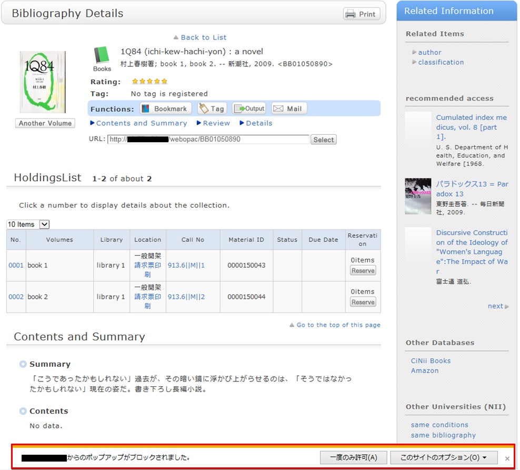520x470 pixels.
Task: Reserve book 1 copy
Action: coord(363,271)
